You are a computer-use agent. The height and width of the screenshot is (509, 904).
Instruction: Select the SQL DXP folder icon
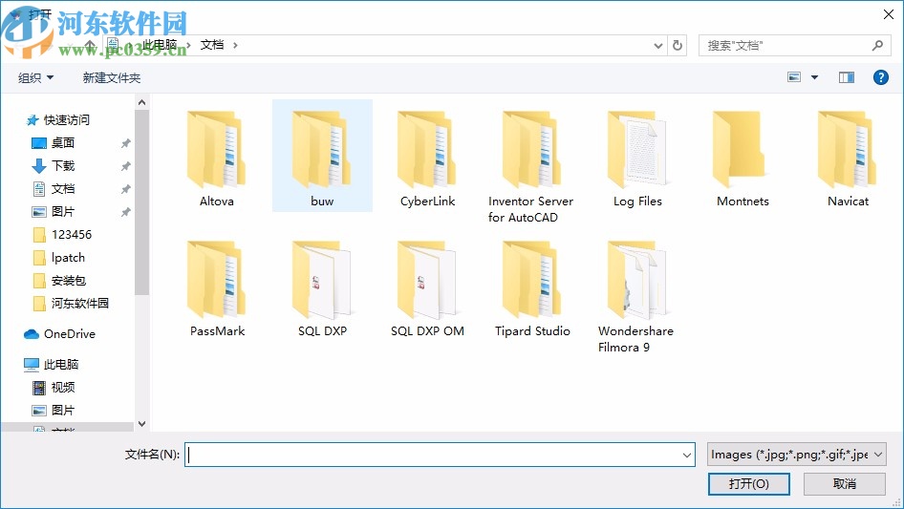pyautogui.click(x=322, y=280)
